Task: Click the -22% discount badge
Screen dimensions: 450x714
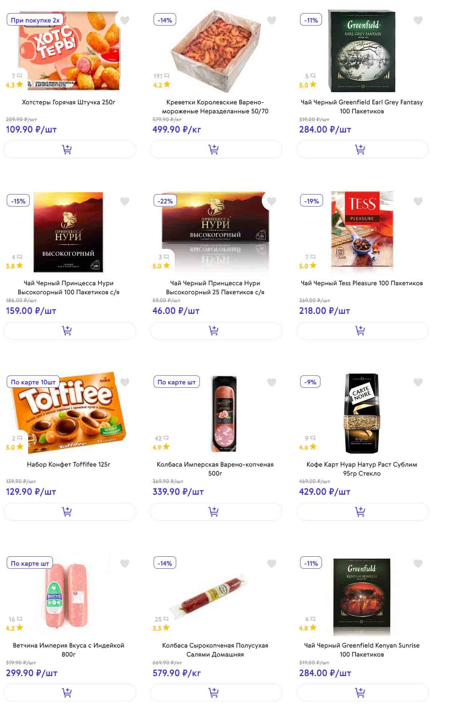Action: coord(165,201)
